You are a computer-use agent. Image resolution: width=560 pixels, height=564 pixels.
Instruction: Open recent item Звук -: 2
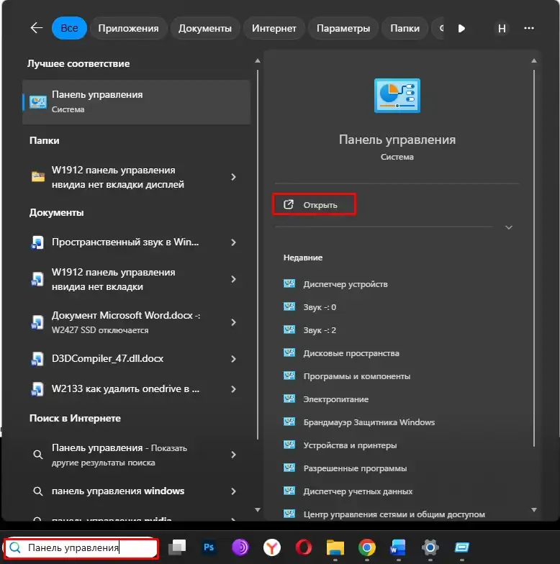coord(320,330)
